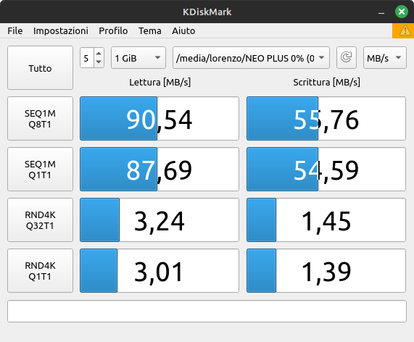Click the 90,54 read result bar
Screen dimensions: 414x342
pyautogui.click(x=160, y=119)
